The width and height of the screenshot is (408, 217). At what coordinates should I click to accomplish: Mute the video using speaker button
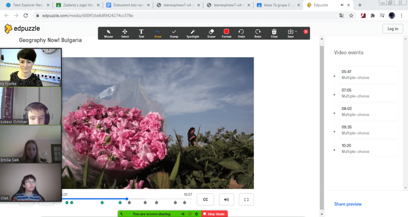pos(227,199)
